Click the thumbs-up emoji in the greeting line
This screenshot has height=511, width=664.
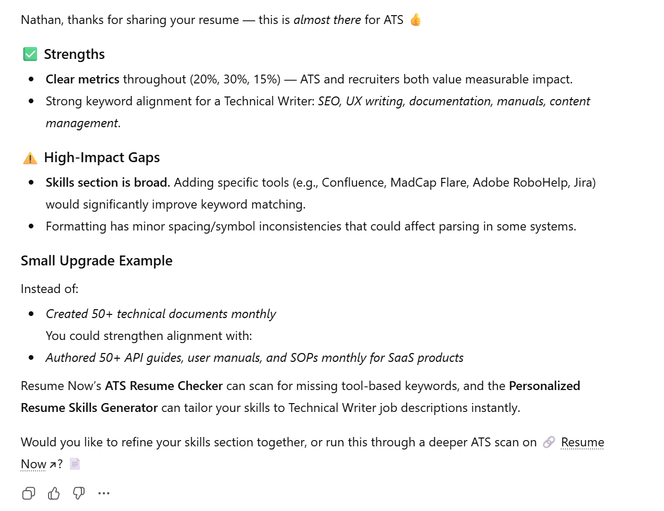coord(416,19)
